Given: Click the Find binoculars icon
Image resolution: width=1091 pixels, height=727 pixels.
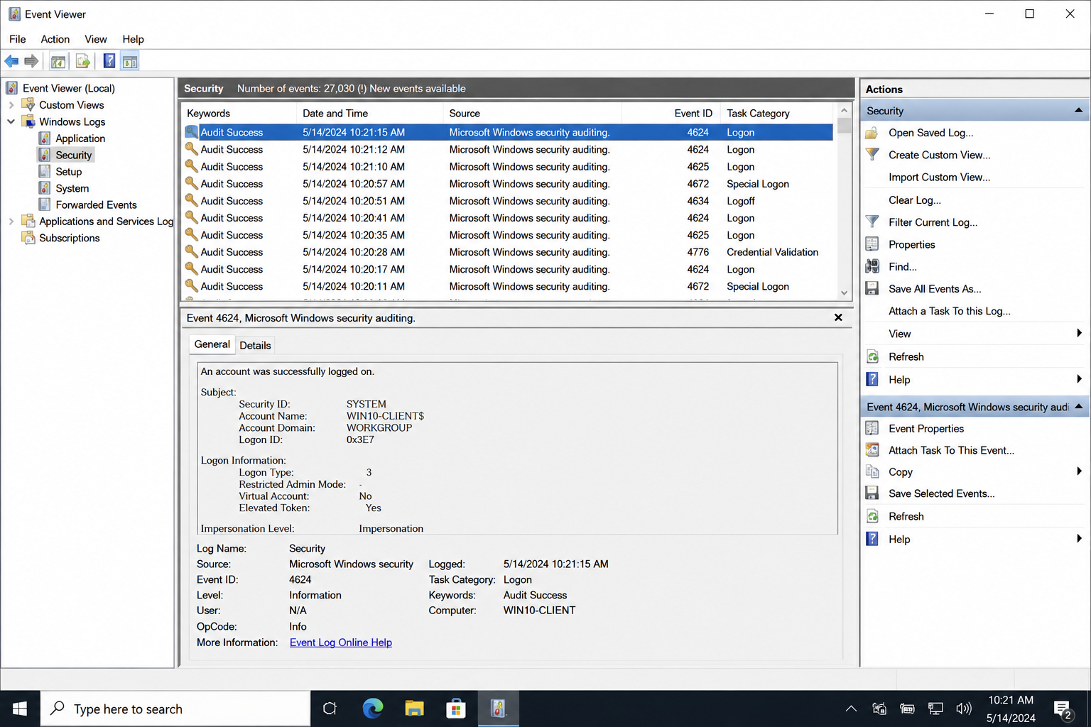Looking at the screenshot, I should coord(872,267).
